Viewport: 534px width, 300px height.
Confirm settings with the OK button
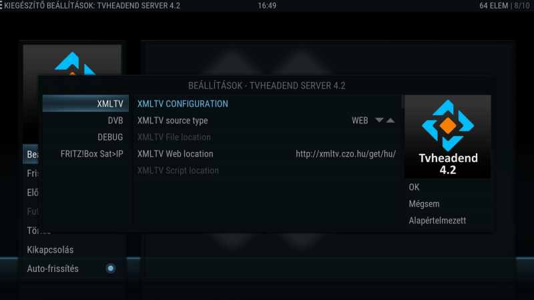coord(447,187)
